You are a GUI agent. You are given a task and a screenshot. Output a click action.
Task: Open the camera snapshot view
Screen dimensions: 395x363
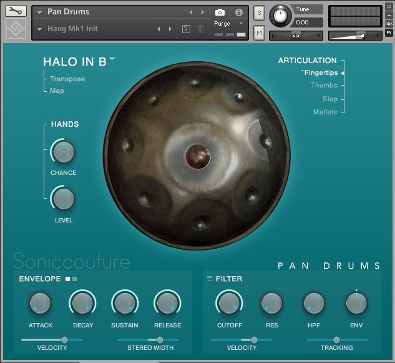(220, 12)
